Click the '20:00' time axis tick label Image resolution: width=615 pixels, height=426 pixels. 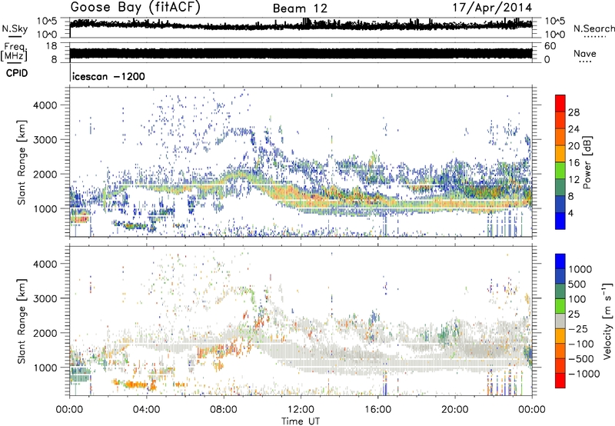455,410
